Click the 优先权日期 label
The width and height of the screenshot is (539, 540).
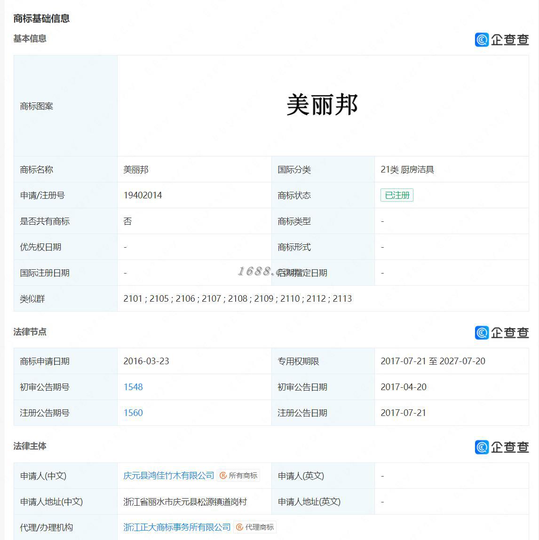click(x=40, y=247)
